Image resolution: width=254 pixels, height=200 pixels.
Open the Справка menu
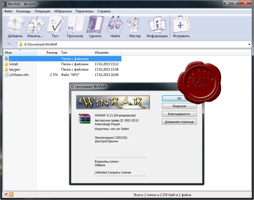[104, 11]
